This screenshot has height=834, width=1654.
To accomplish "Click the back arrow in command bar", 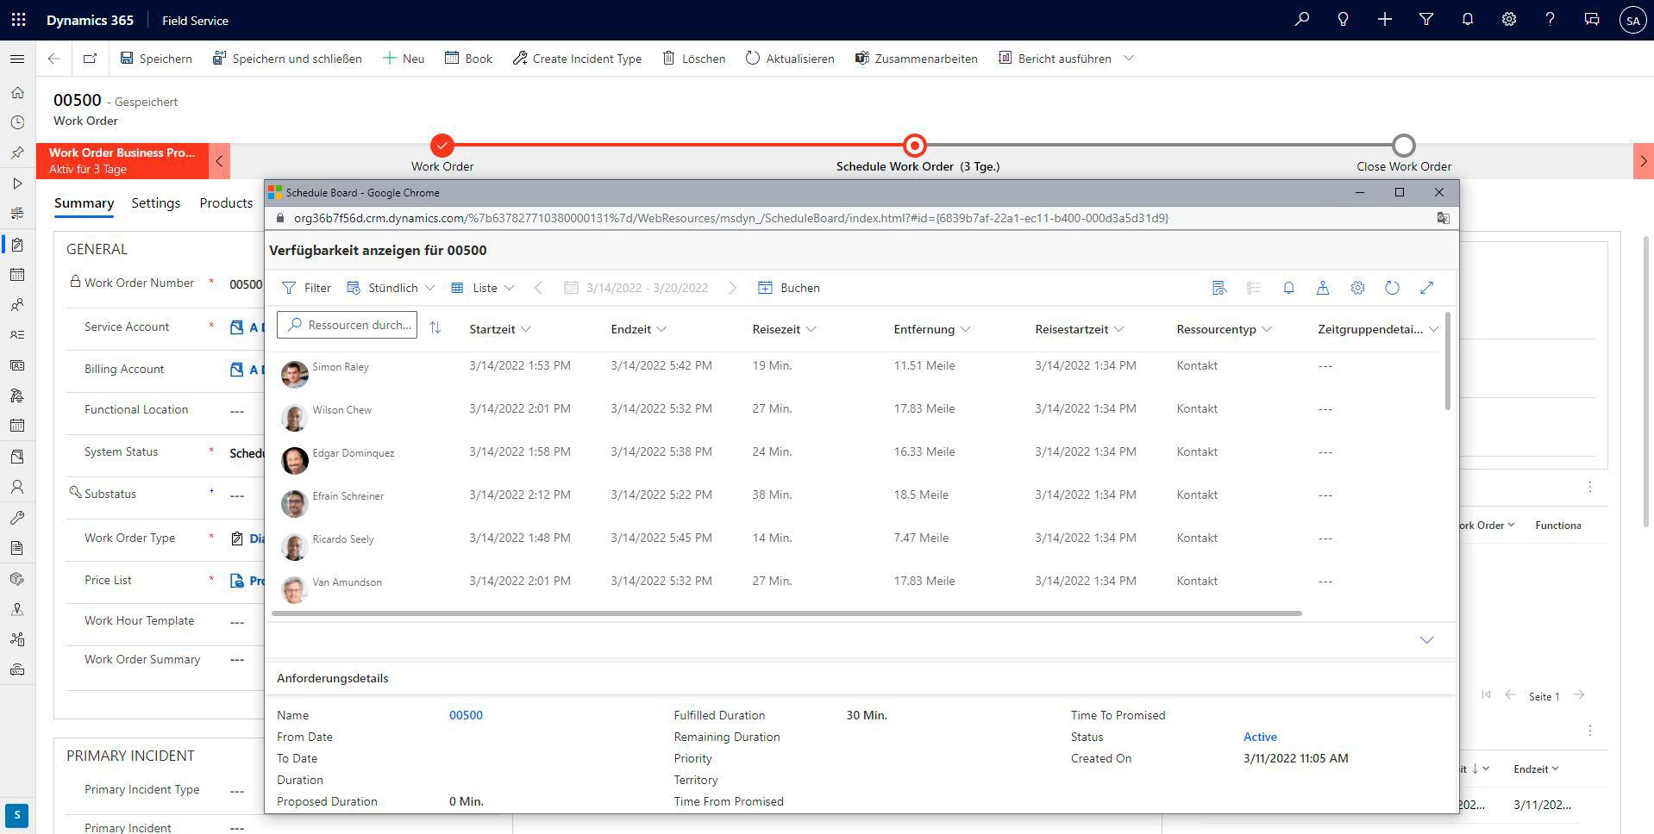I will click(53, 59).
